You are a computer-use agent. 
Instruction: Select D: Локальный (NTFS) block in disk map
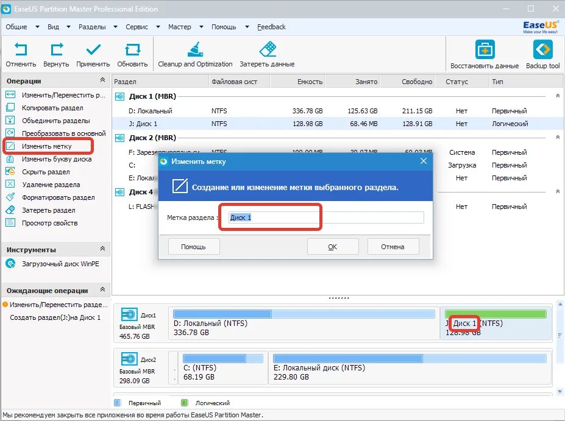(304, 323)
